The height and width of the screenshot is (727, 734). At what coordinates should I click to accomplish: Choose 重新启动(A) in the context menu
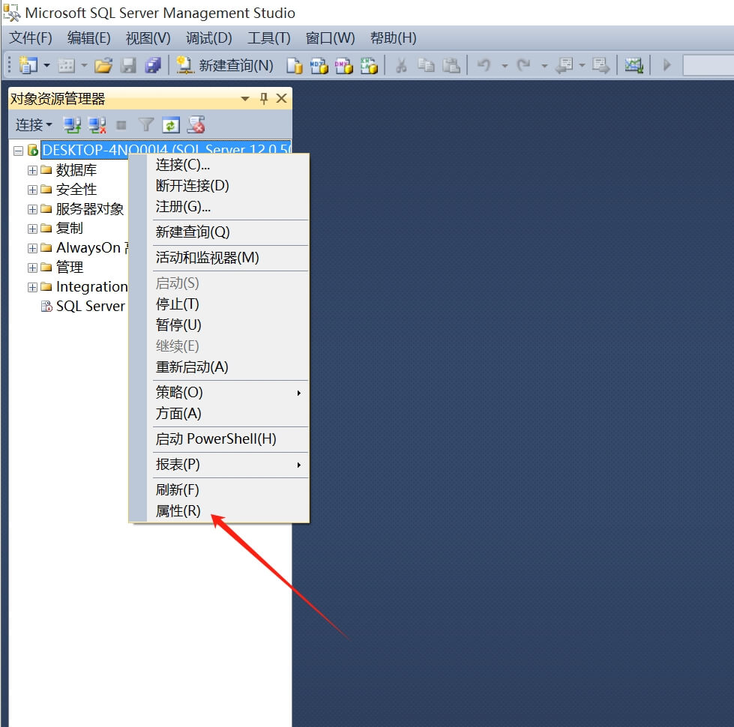(192, 367)
